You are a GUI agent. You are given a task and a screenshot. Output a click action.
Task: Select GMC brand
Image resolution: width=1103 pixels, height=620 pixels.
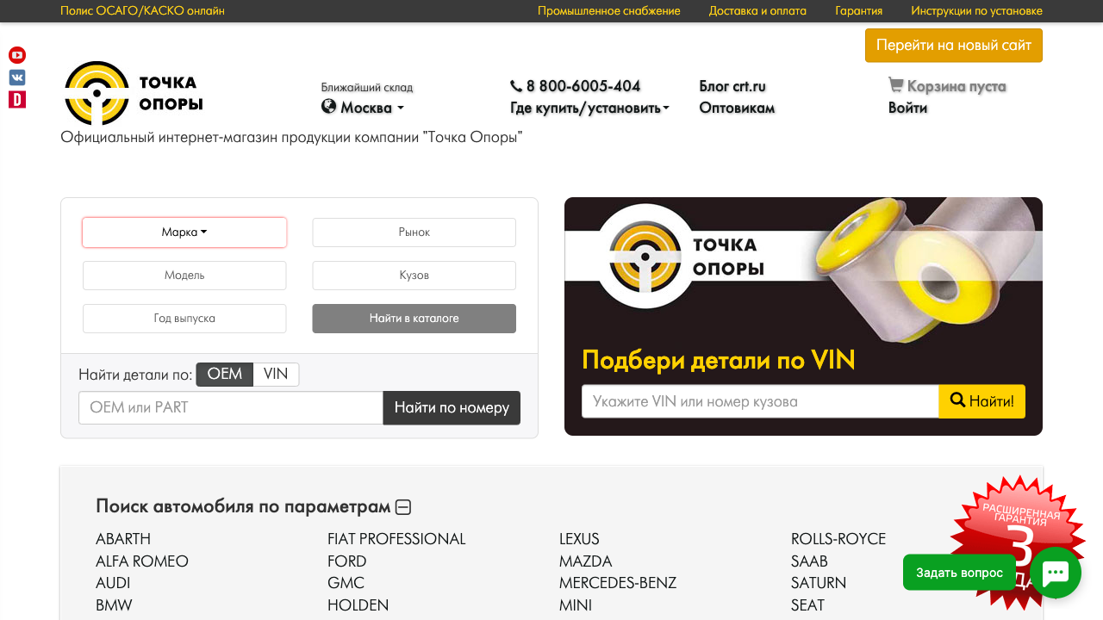tap(346, 583)
